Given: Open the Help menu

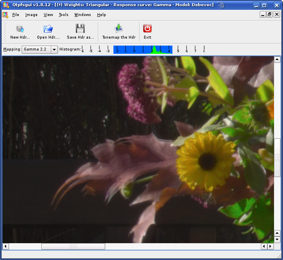Looking at the screenshot, I should point(101,15).
